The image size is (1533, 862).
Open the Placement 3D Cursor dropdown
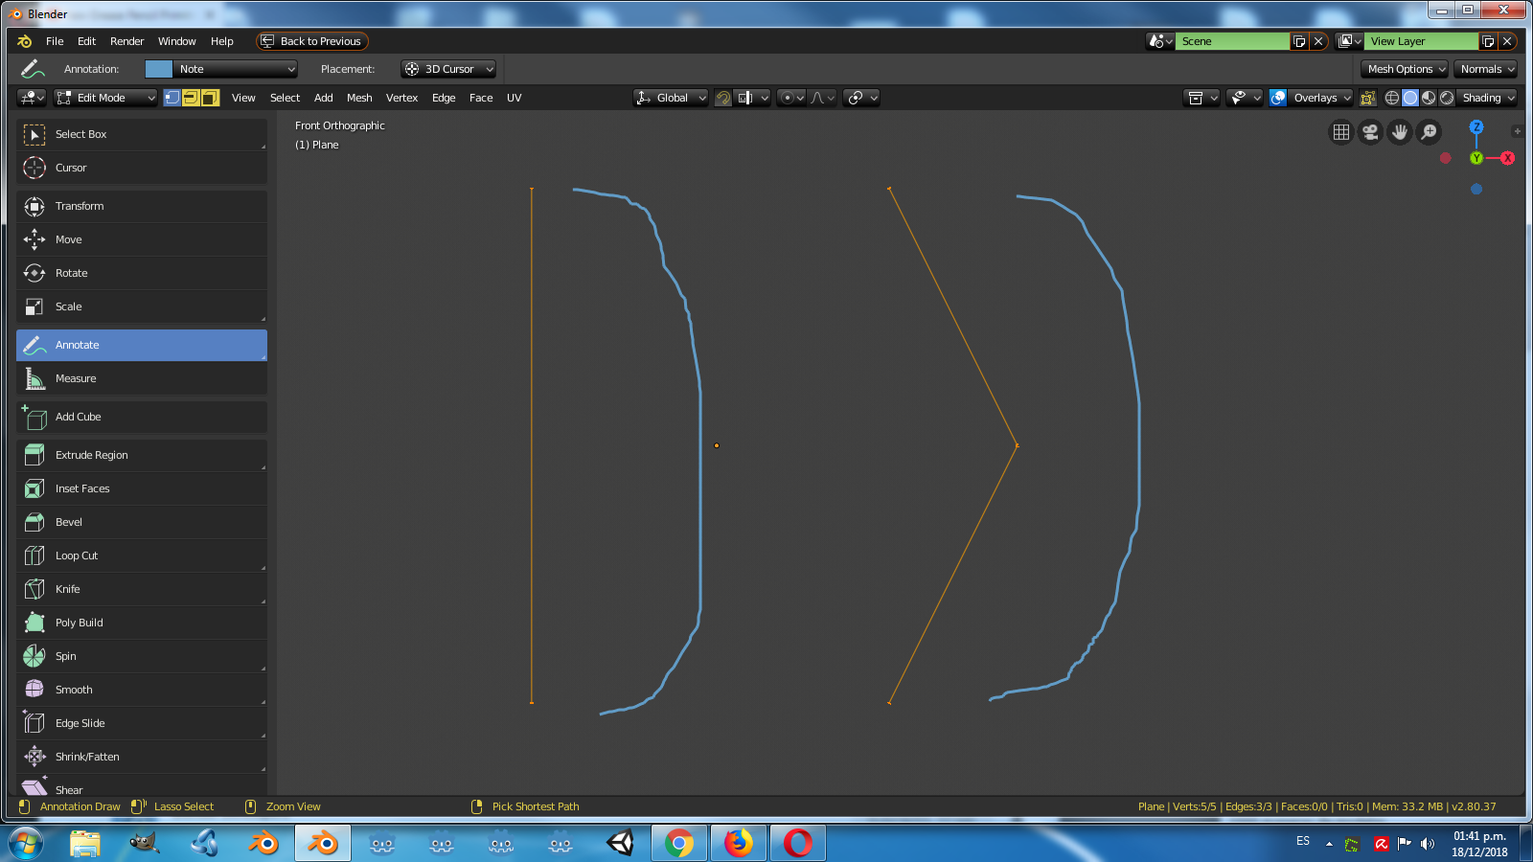[x=448, y=69]
